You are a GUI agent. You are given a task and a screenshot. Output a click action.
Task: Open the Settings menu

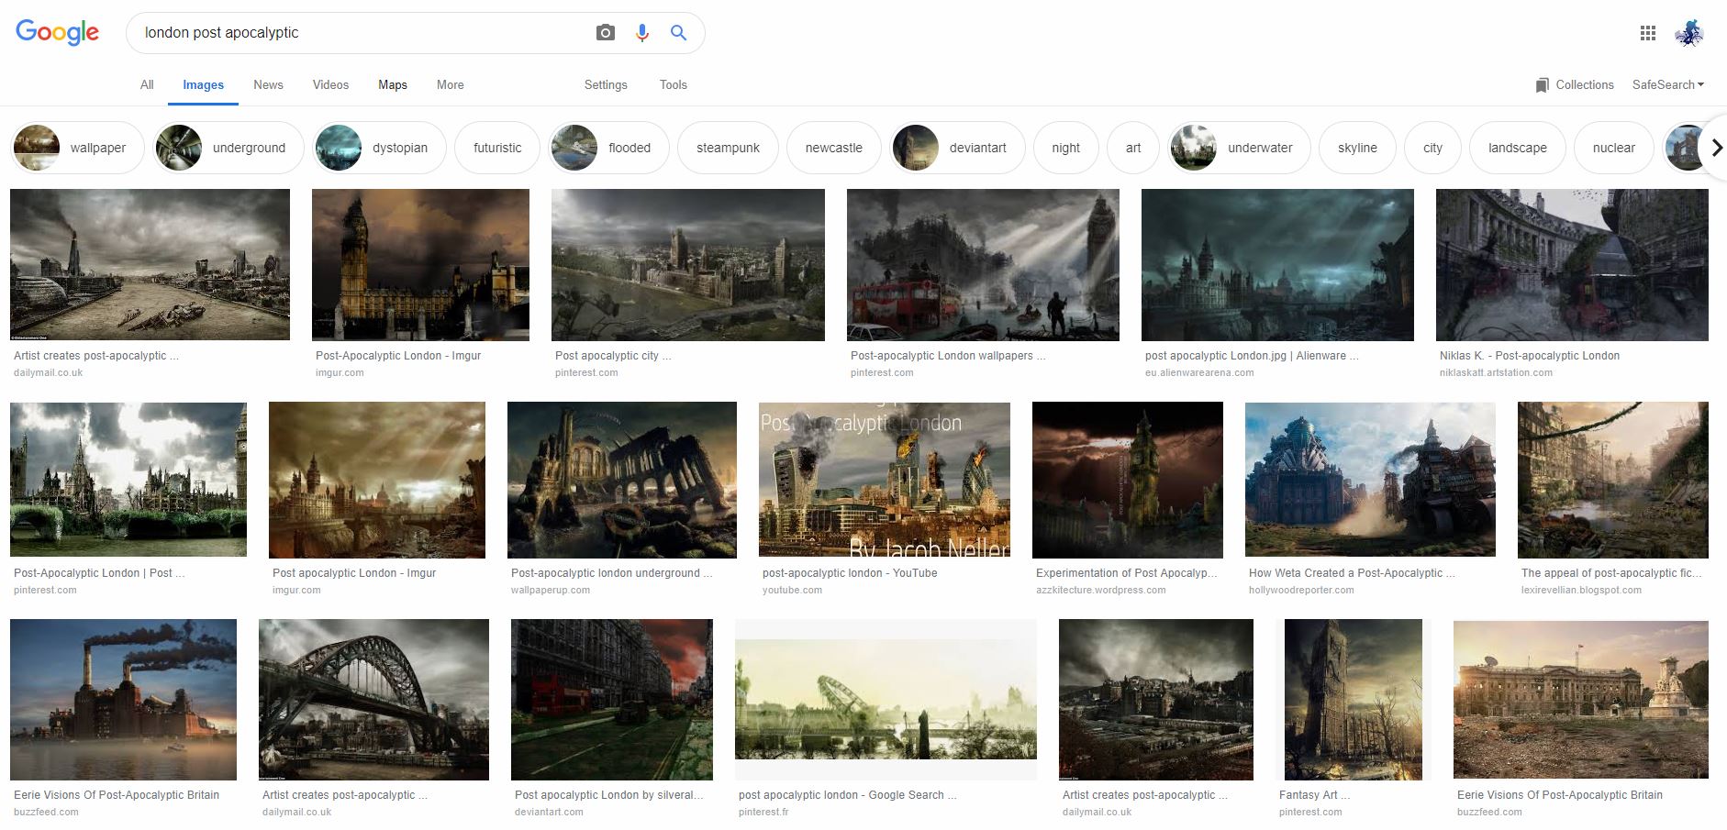point(606,84)
